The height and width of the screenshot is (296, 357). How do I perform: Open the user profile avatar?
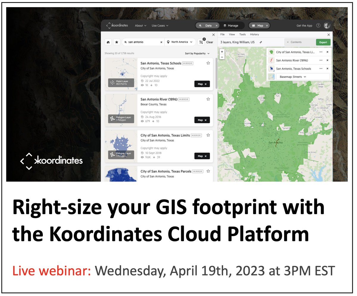click(327, 26)
